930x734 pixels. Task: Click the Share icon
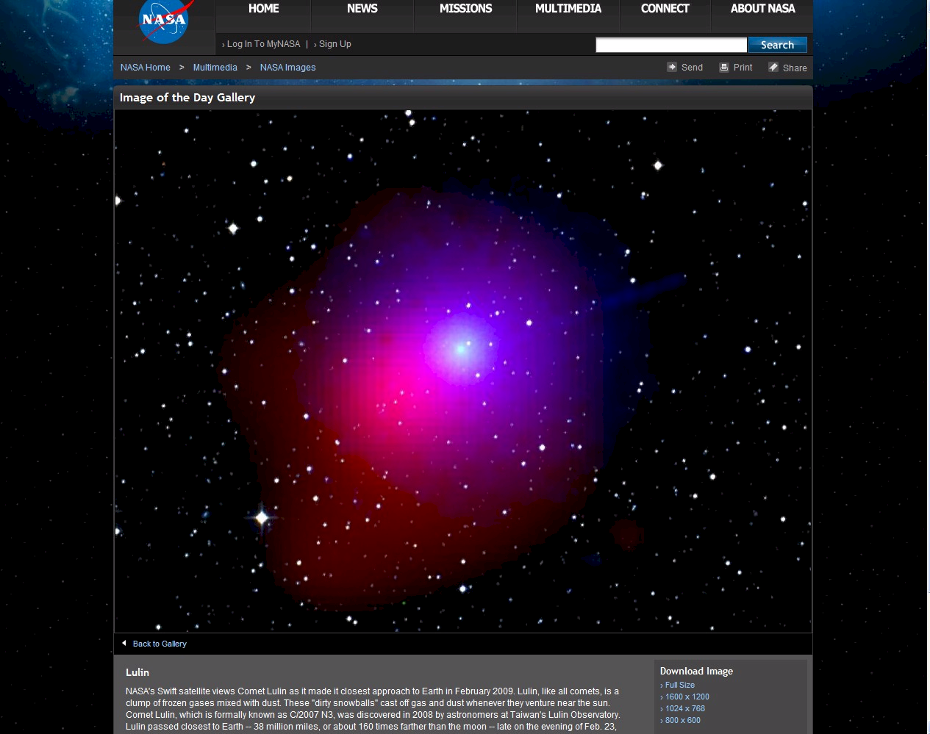(x=773, y=67)
